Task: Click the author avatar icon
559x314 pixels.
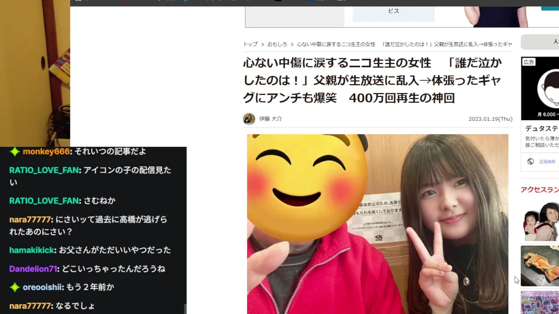Action: [249, 119]
